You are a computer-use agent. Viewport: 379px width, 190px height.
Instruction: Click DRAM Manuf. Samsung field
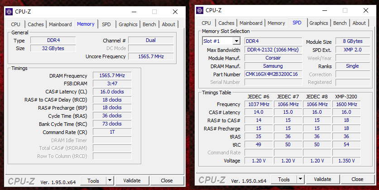(x=273, y=66)
